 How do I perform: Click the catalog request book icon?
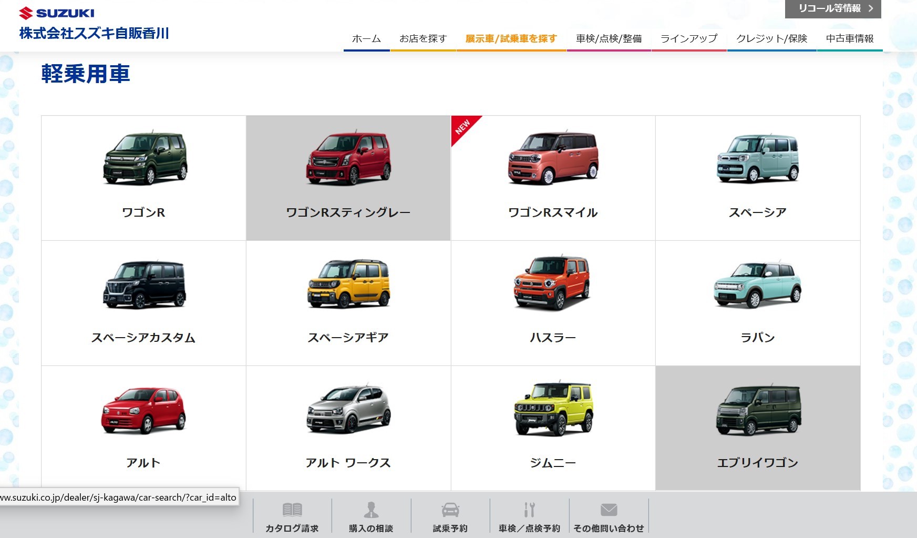tap(292, 510)
